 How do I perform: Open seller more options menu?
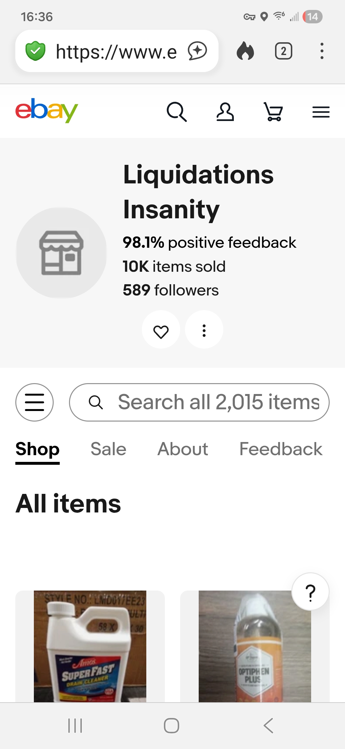point(204,330)
